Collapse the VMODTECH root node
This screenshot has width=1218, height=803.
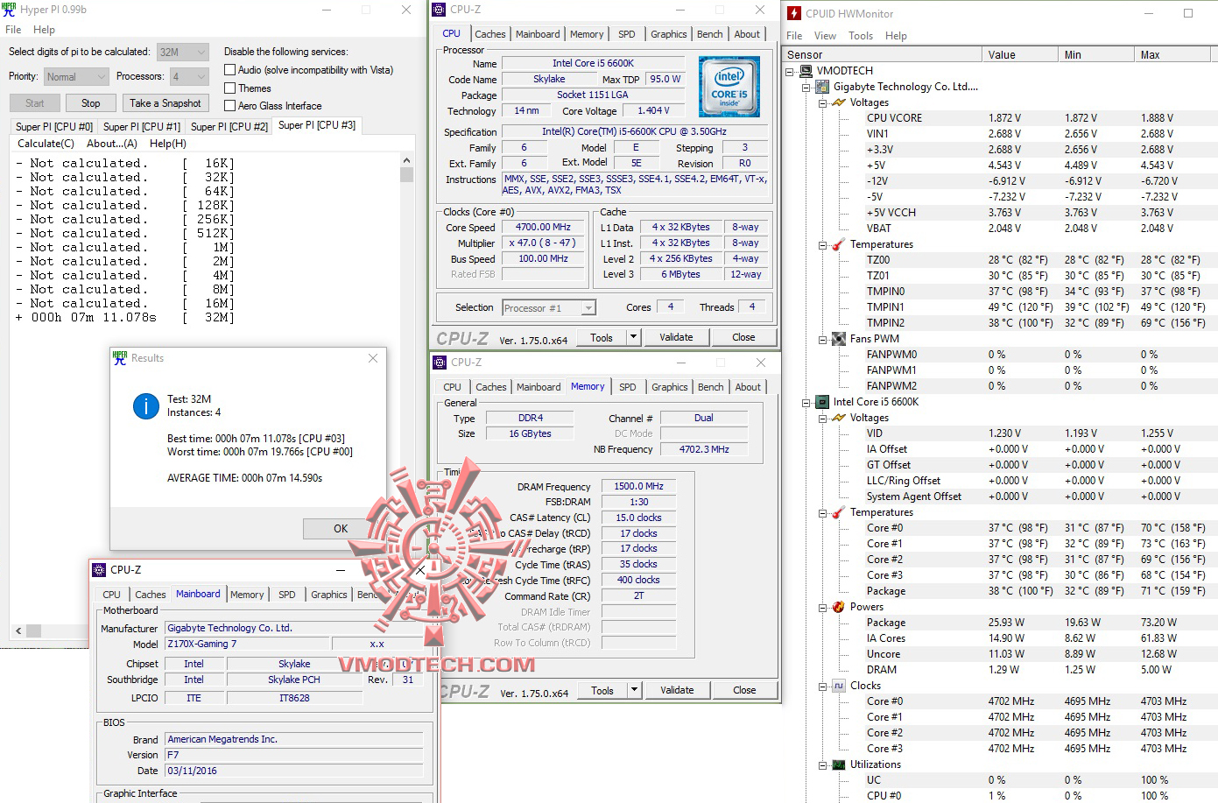click(x=790, y=71)
